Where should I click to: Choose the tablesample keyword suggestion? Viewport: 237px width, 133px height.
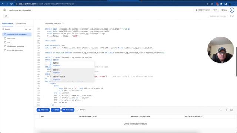coord(73,78)
